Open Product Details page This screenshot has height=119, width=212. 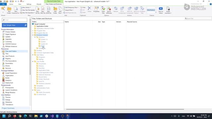[10, 32]
